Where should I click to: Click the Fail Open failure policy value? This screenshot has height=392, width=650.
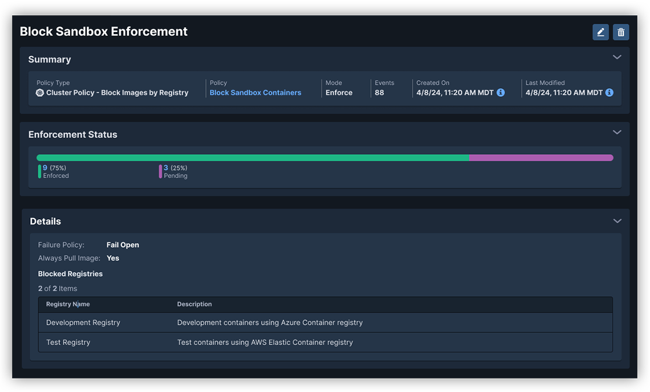[122, 245]
